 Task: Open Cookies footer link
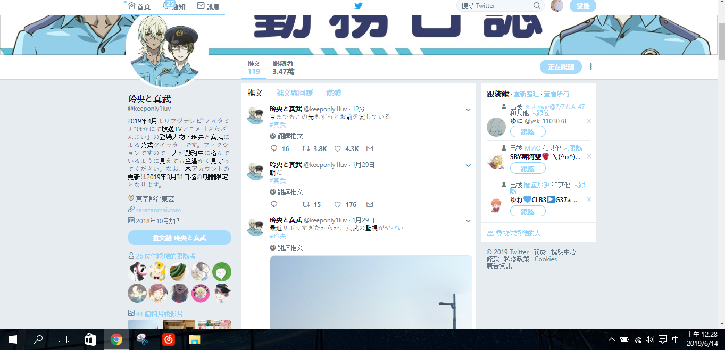(x=546, y=259)
